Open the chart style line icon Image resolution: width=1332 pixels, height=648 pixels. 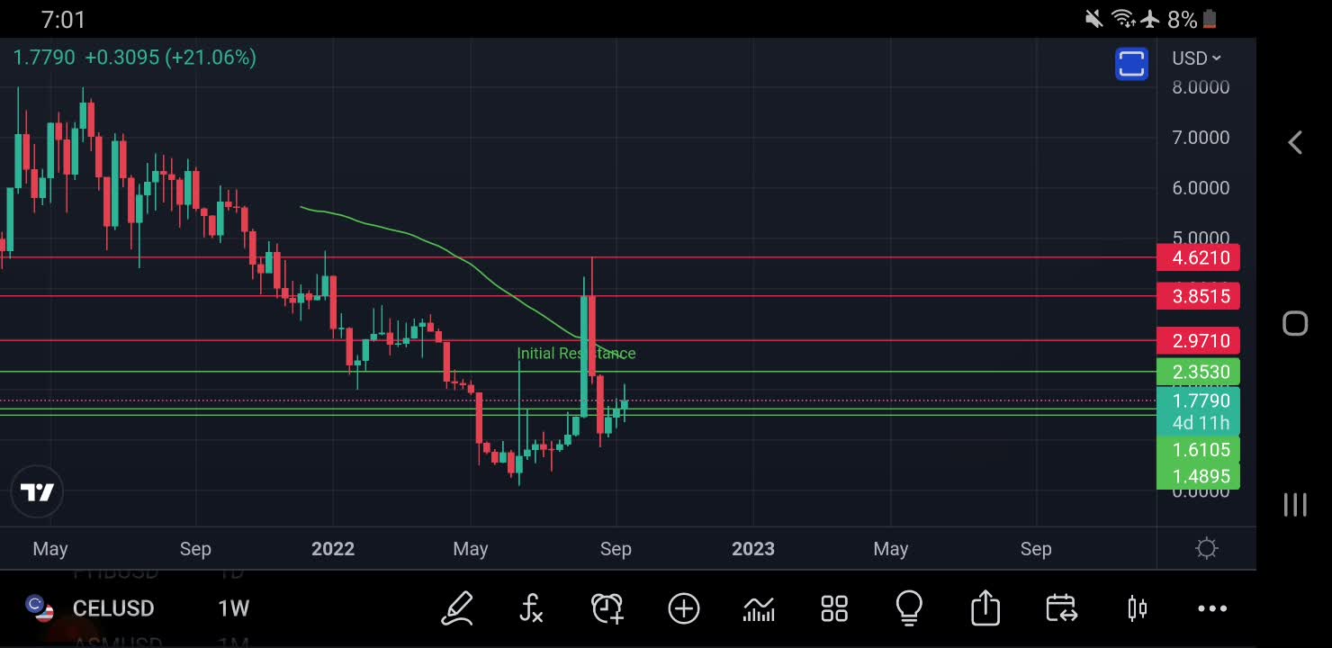[759, 609]
